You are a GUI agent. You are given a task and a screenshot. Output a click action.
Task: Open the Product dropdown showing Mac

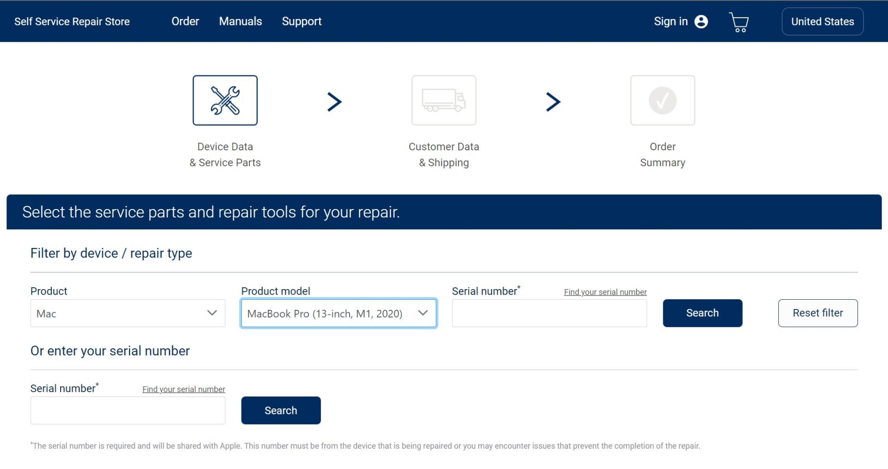tap(128, 313)
